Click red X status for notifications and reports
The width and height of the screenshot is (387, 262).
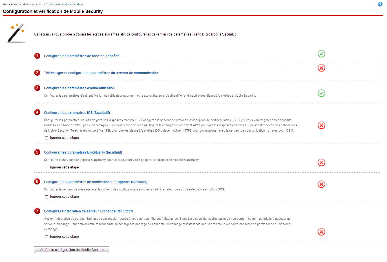[x=321, y=184]
